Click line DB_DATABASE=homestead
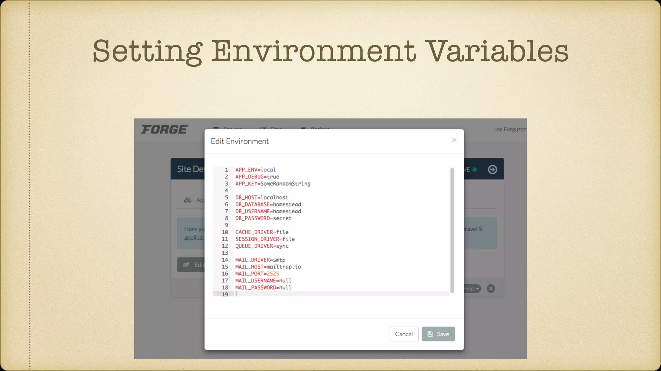661x371 pixels. (268, 205)
